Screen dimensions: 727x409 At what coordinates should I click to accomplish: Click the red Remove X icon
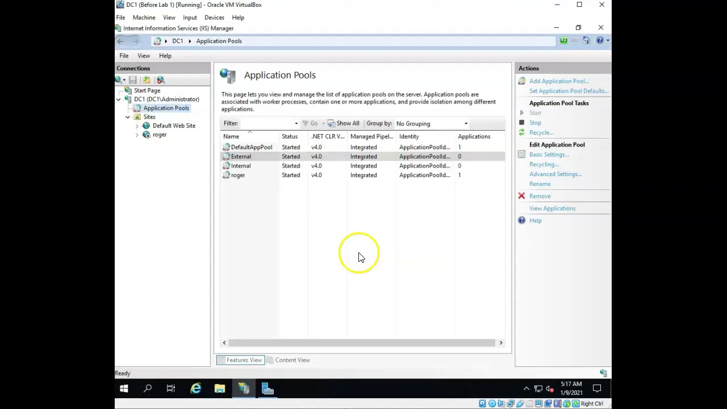tap(521, 196)
